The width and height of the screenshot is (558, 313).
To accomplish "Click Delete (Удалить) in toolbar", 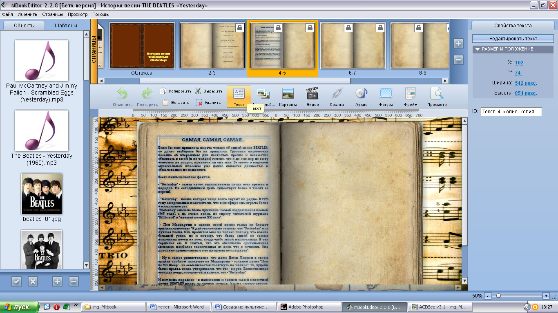I will coord(208,103).
